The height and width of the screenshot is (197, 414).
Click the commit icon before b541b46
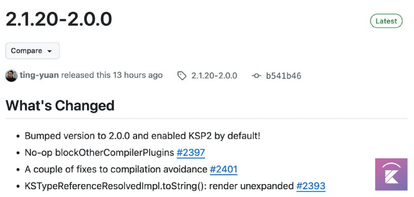(x=256, y=76)
